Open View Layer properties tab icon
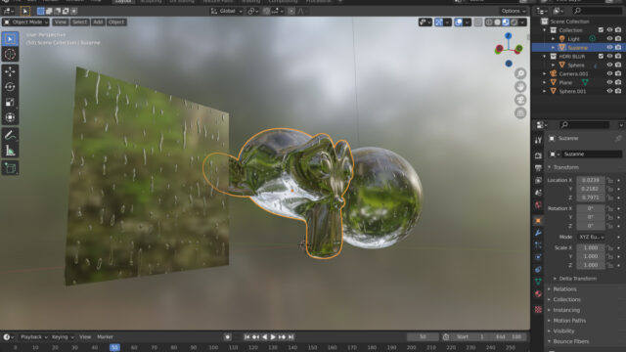 (538, 180)
